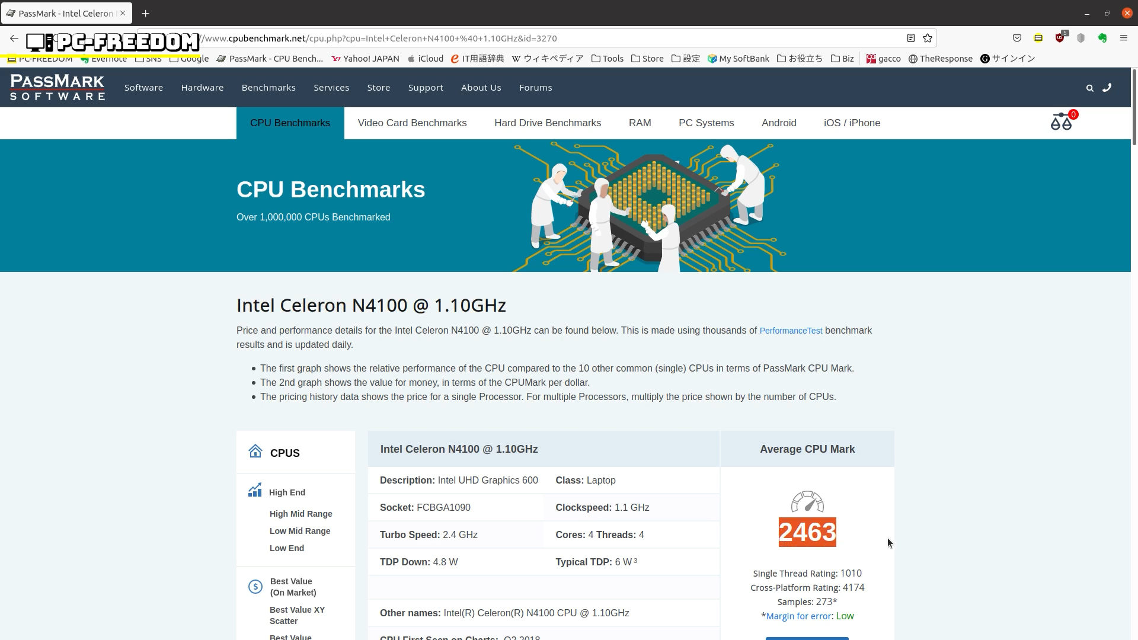Click the High End chart icon
This screenshot has width=1138, height=640.
(x=255, y=491)
